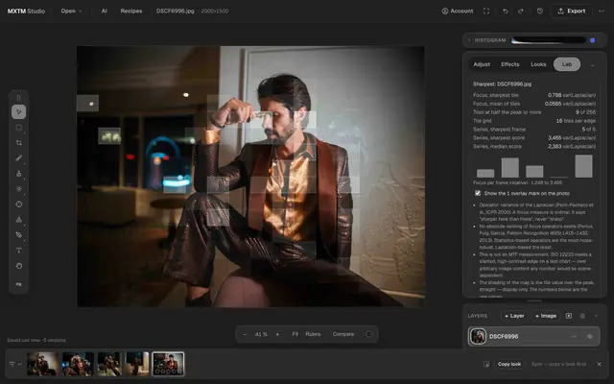Select the rectangular marquee tool

coord(18,128)
